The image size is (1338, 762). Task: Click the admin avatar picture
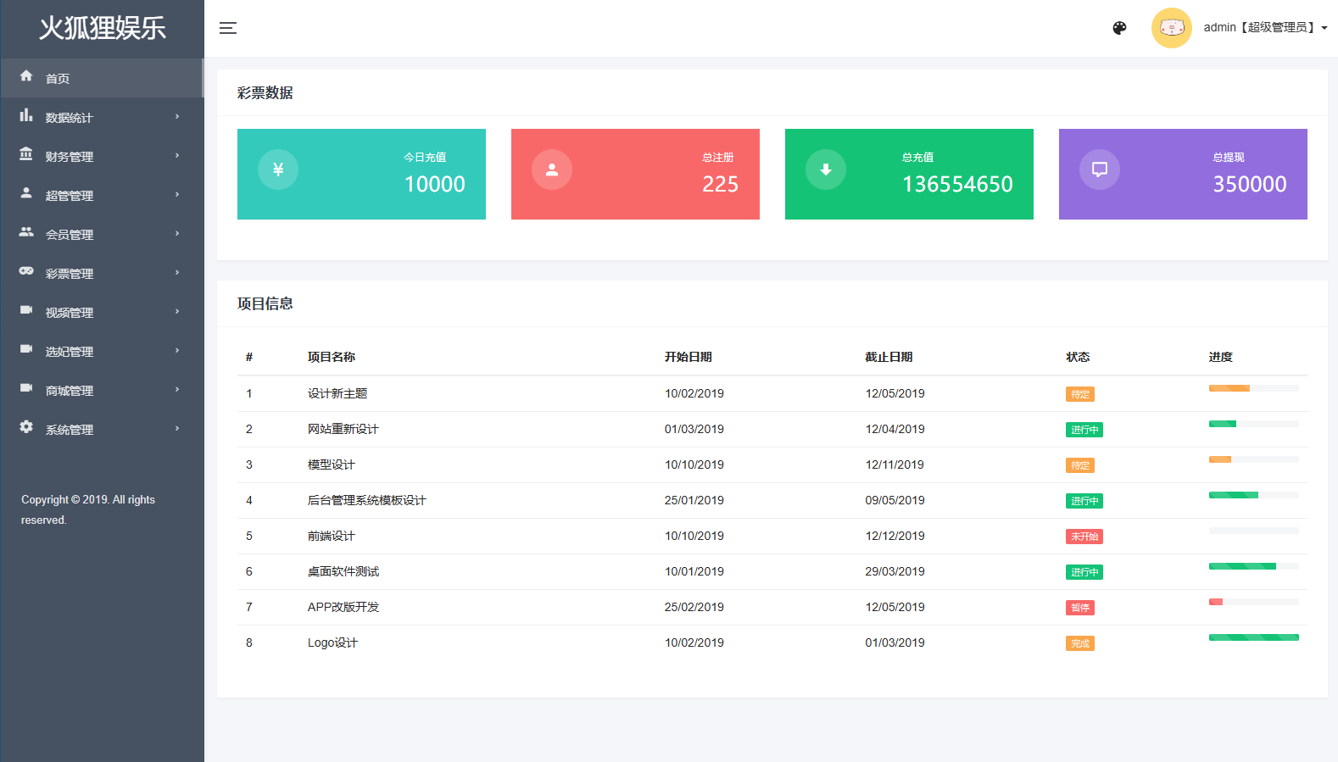(x=1172, y=28)
